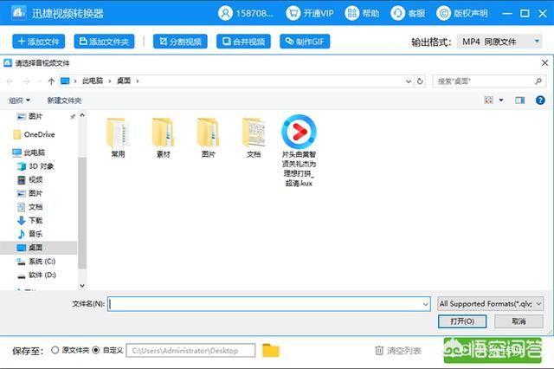Select 桌面 in the navigation pane
The width and height of the screenshot is (554, 369).
(38, 248)
